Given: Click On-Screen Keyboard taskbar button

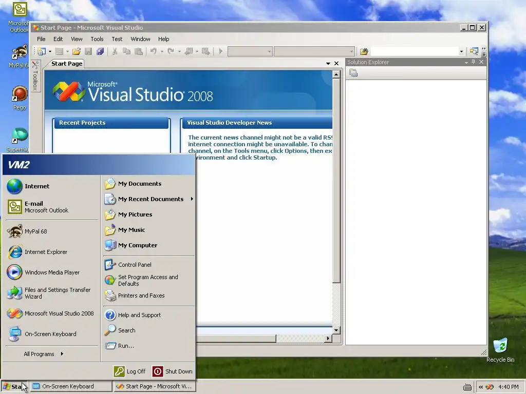Looking at the screenshot, I should tap(71, 386).
